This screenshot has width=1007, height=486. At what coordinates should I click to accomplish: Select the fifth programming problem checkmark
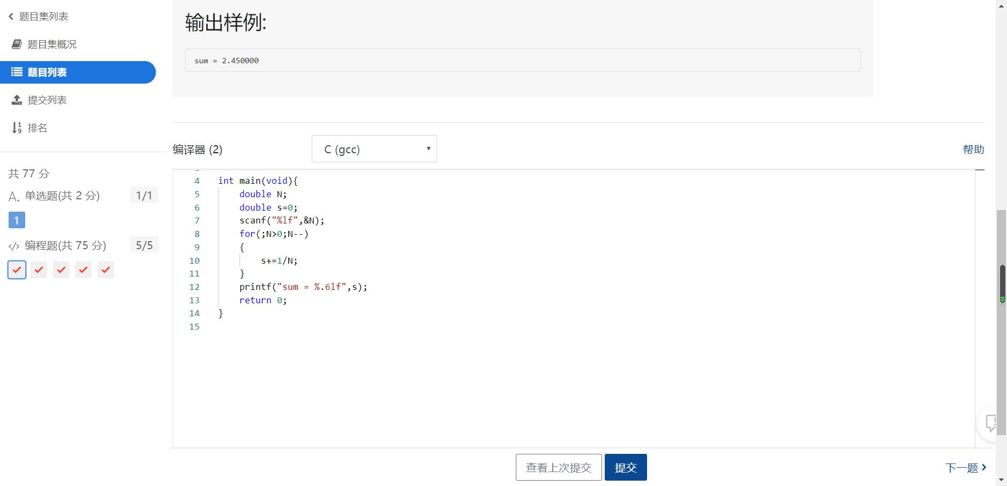(106, 270)
